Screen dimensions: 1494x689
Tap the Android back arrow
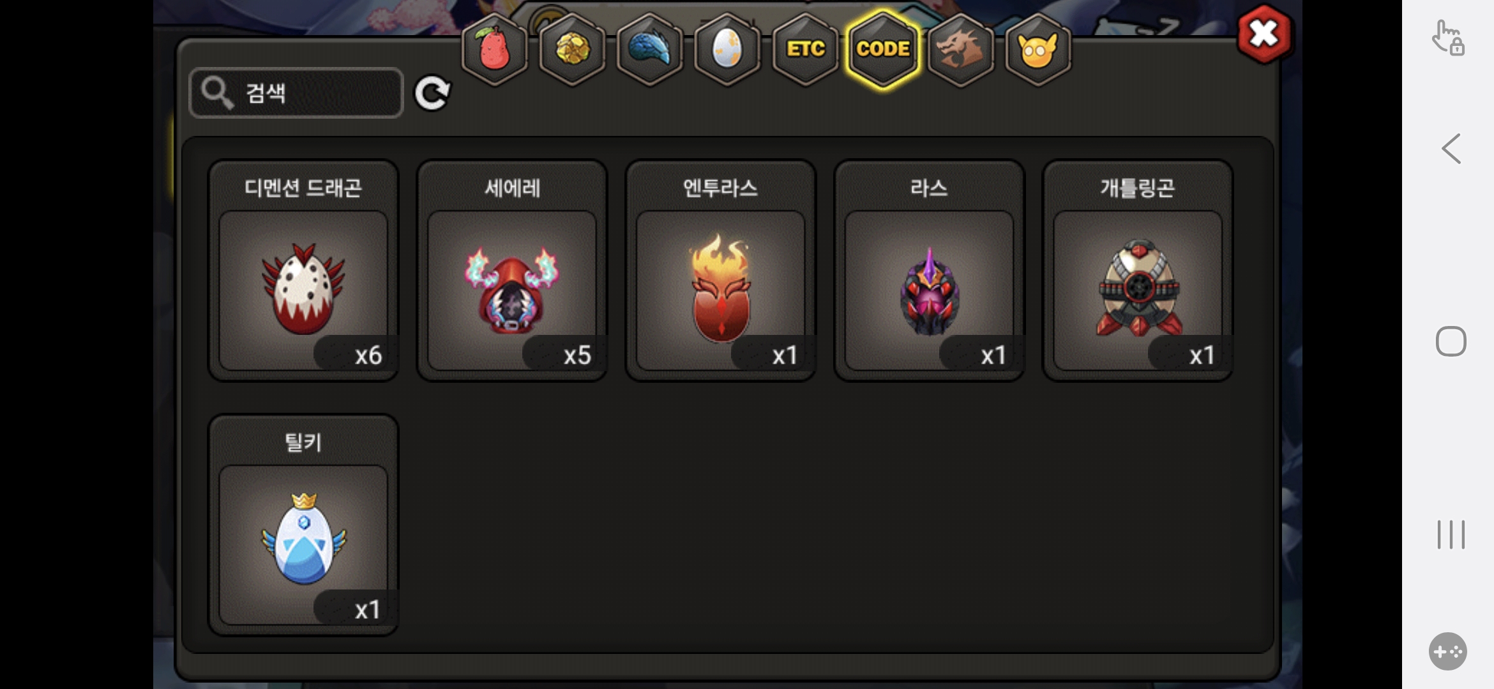tap(1451, 149)
